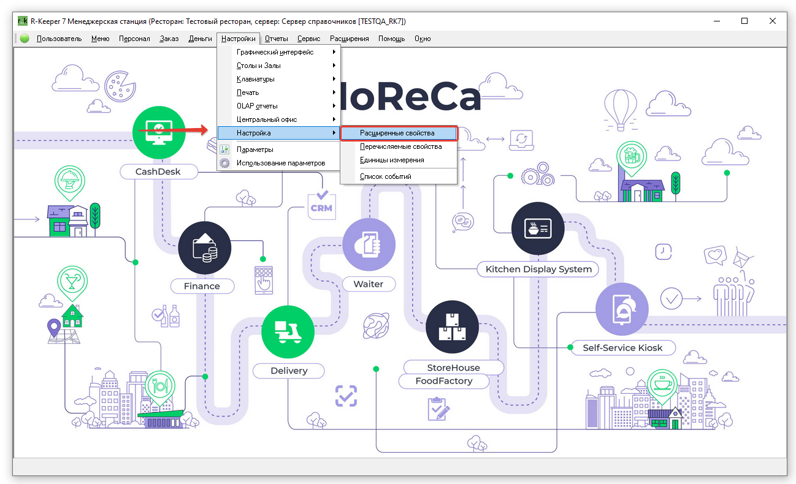Select Расширенные свойства in the submenu
The width and height of the screenshot is (796, 484).
(x=397, y=133)
